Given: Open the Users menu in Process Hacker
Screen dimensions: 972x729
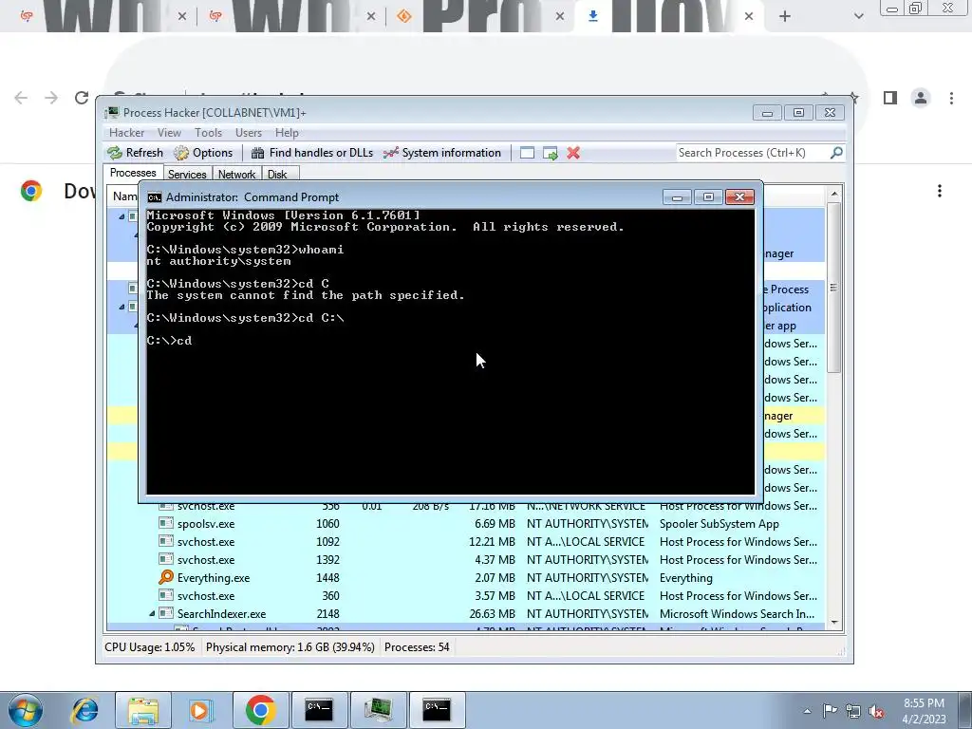Looking at the screenshot, I should click(x=249, y=133).
